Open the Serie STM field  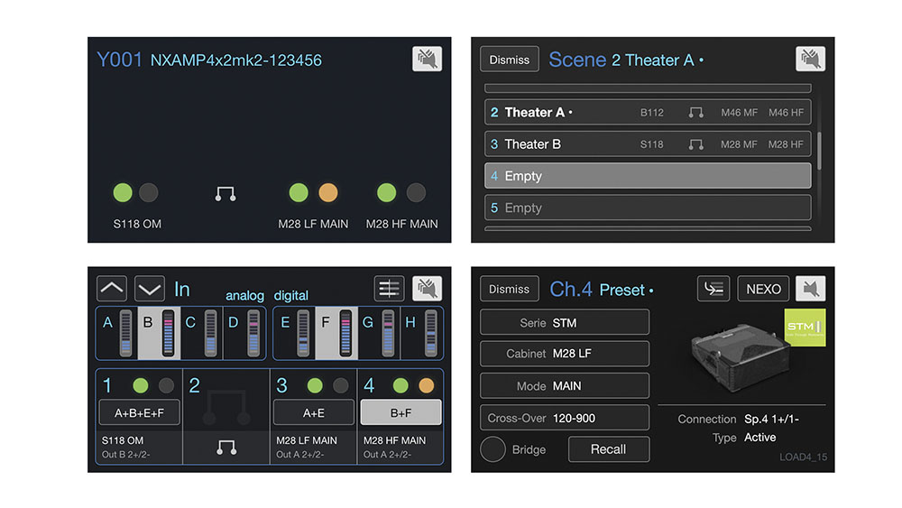click(x=565, y=322)
